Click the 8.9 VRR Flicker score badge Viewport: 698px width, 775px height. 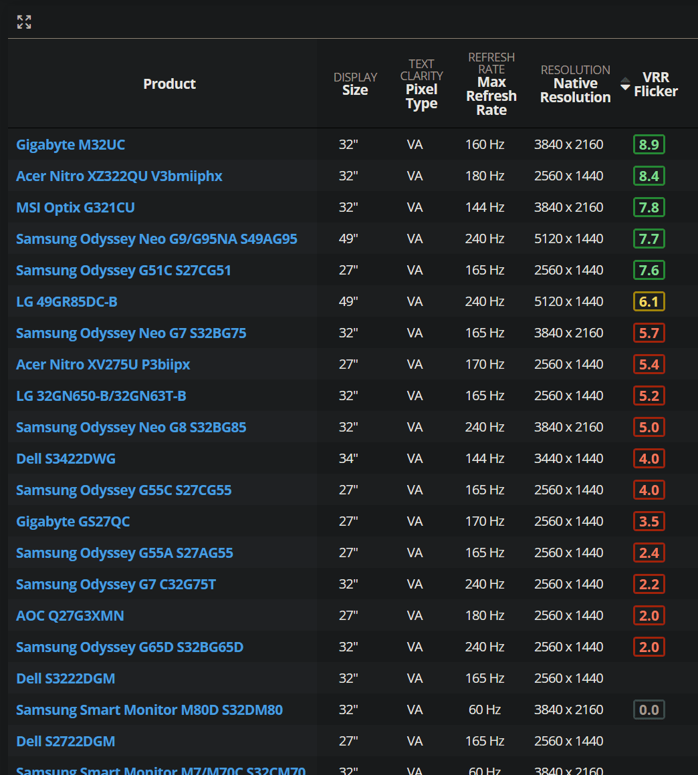coord(649,145)
